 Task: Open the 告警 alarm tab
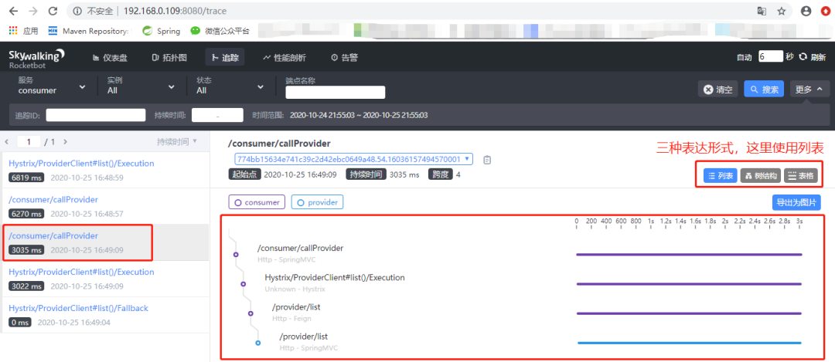click(x=344, y=57)
